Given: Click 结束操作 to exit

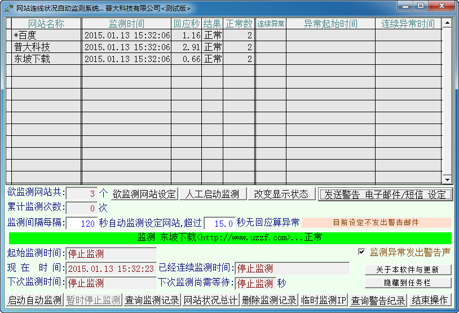Looking at the screenshot, I should [x=430, y=300].
